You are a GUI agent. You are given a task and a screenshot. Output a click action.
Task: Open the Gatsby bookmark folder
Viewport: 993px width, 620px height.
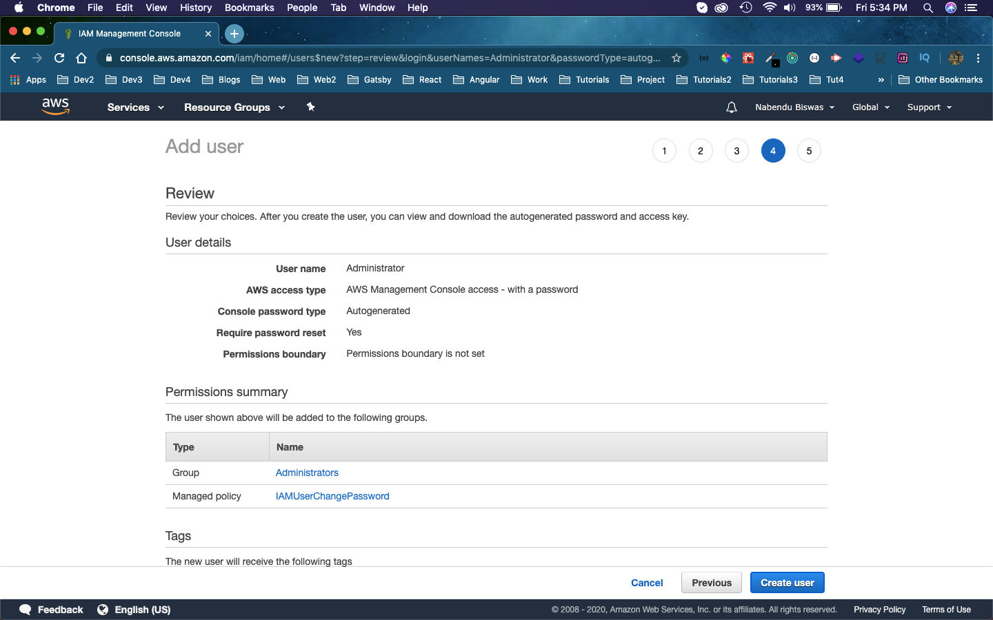click(x=370, y=80)
